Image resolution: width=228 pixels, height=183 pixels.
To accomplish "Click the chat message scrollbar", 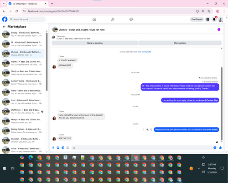I will [x=222, y=104].
